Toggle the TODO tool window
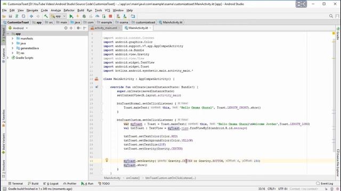The width and height of the screenshot is (341, 191). [104, 184]
